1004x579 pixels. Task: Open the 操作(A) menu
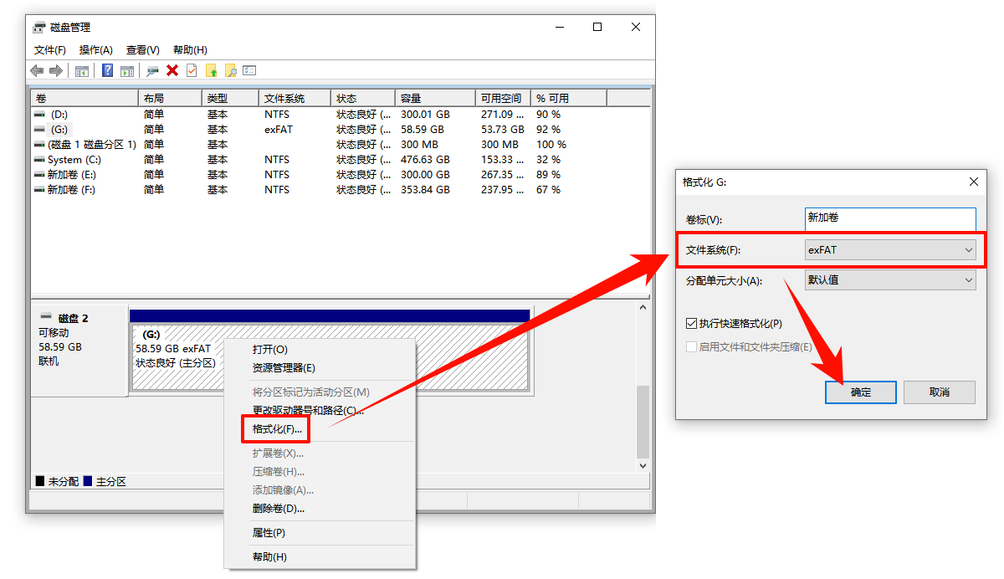pyautogui.click(x=95, y=50)
